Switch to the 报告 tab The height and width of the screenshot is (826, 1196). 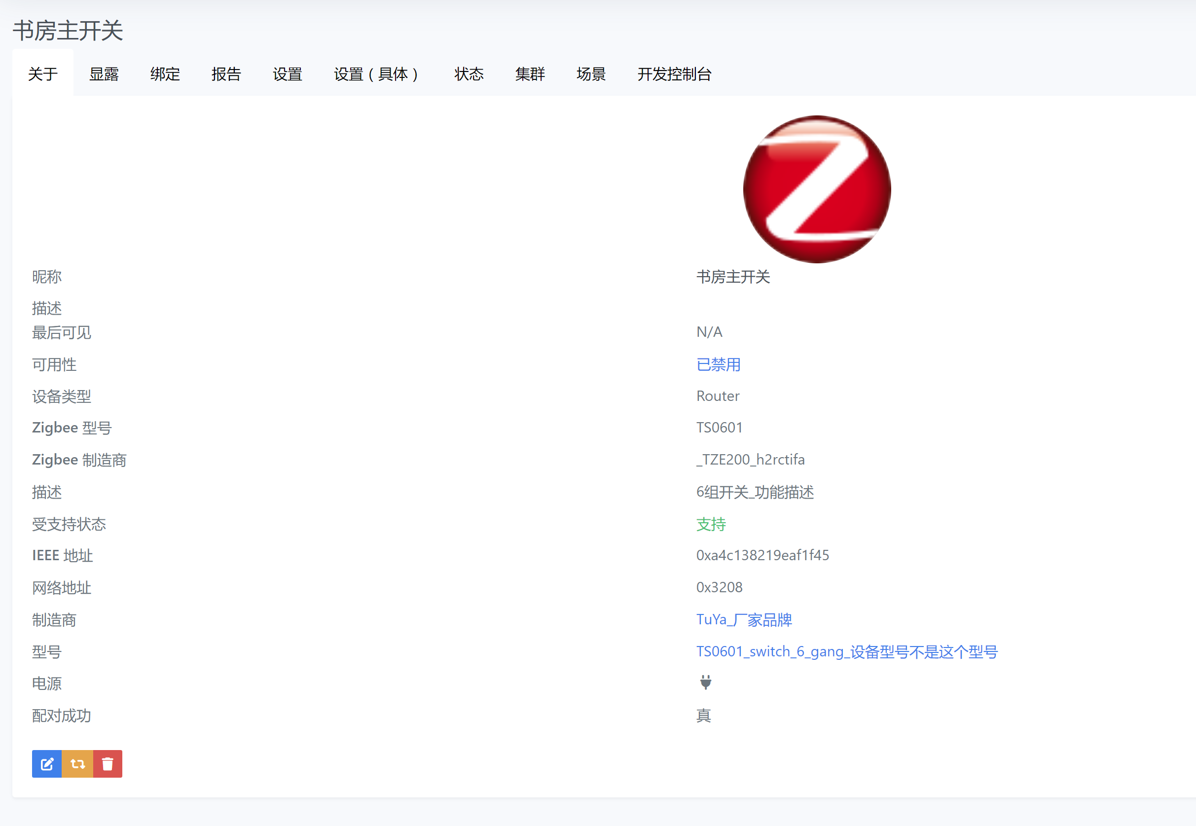226,74
